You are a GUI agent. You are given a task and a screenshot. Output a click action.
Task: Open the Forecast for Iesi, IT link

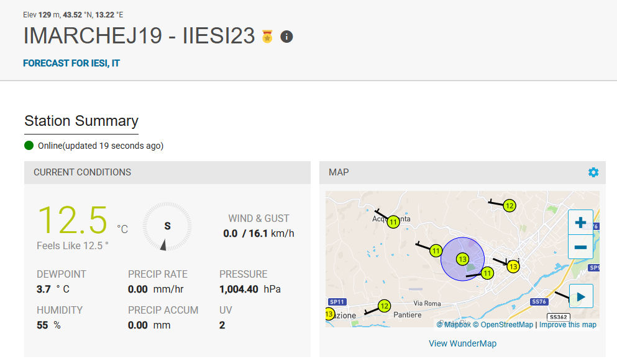point(71,63)
